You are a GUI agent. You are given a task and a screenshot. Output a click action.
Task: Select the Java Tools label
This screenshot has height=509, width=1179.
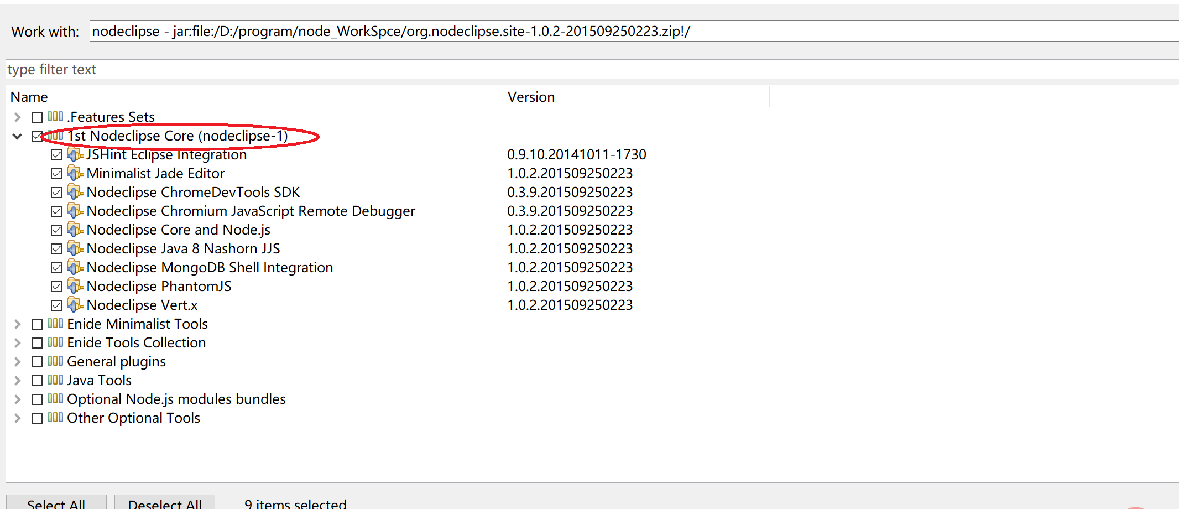(x=100, y=380)
